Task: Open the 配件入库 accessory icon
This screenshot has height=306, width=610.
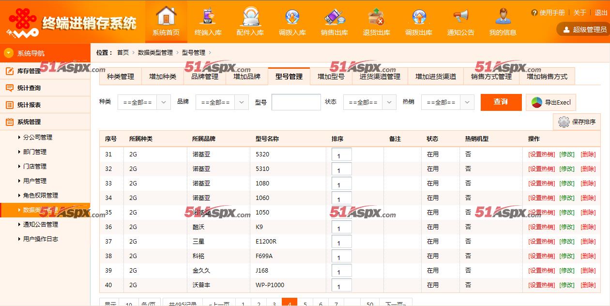Action: [250, 16]
